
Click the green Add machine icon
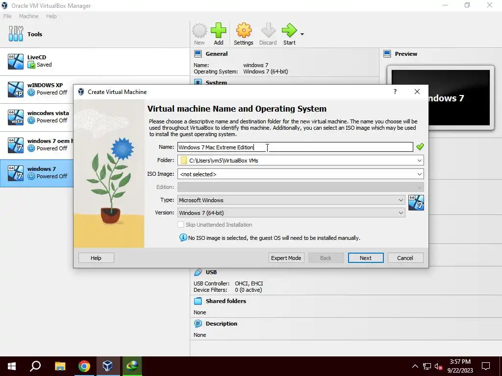[218, 34]
